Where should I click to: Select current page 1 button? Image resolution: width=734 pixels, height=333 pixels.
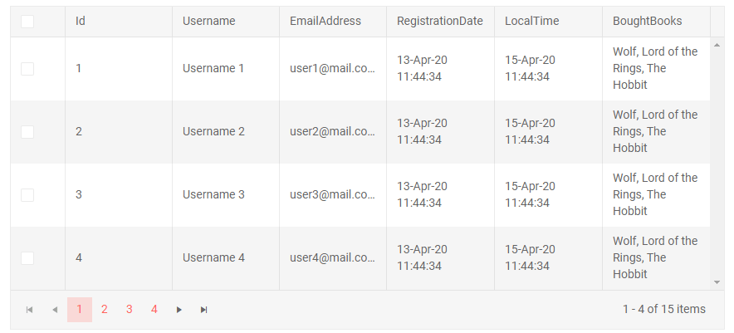(x=80, y=310)
